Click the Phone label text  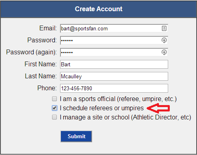[x=47, y=88]
